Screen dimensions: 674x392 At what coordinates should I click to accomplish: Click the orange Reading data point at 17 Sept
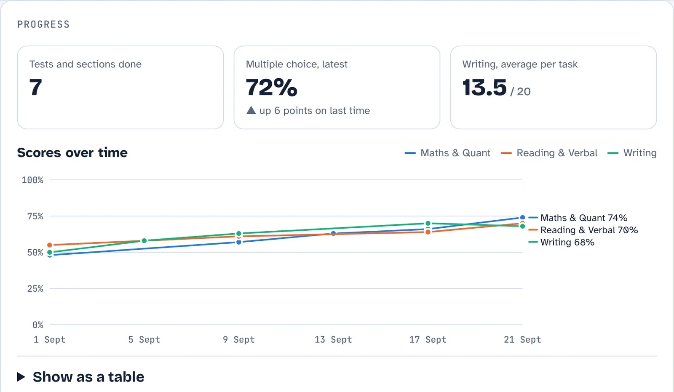coord(428,232)
